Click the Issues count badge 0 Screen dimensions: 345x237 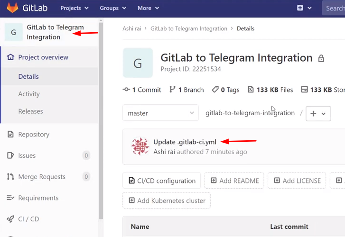tap(86, 155)
